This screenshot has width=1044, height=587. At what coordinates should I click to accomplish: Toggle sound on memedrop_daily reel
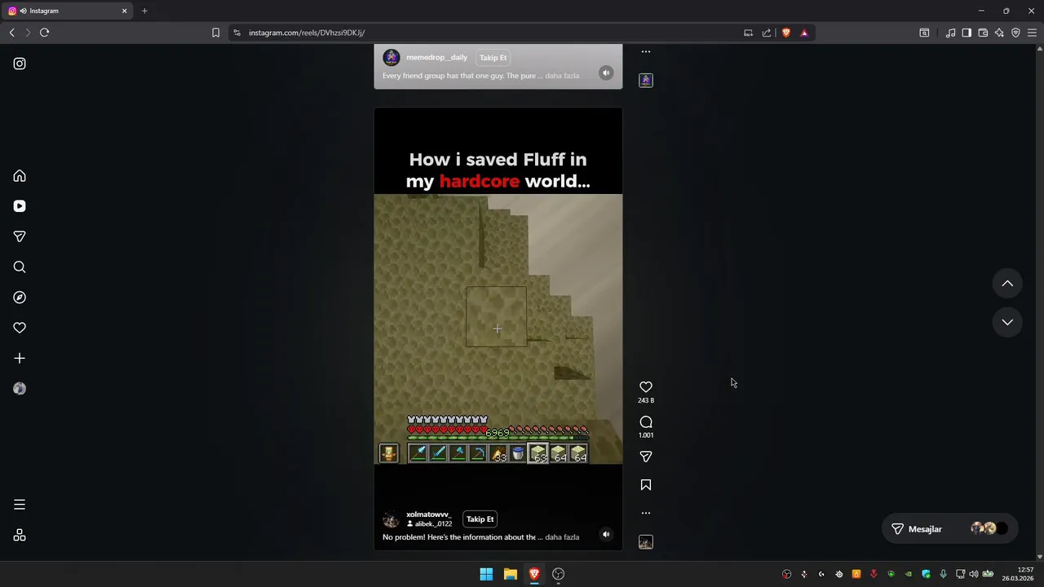coord(606,73)
